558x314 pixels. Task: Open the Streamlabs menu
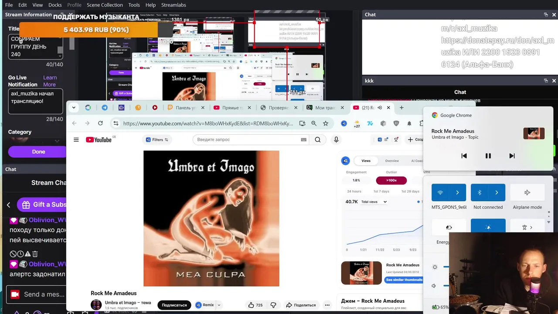pyautogui.click(x=174, y=5)
